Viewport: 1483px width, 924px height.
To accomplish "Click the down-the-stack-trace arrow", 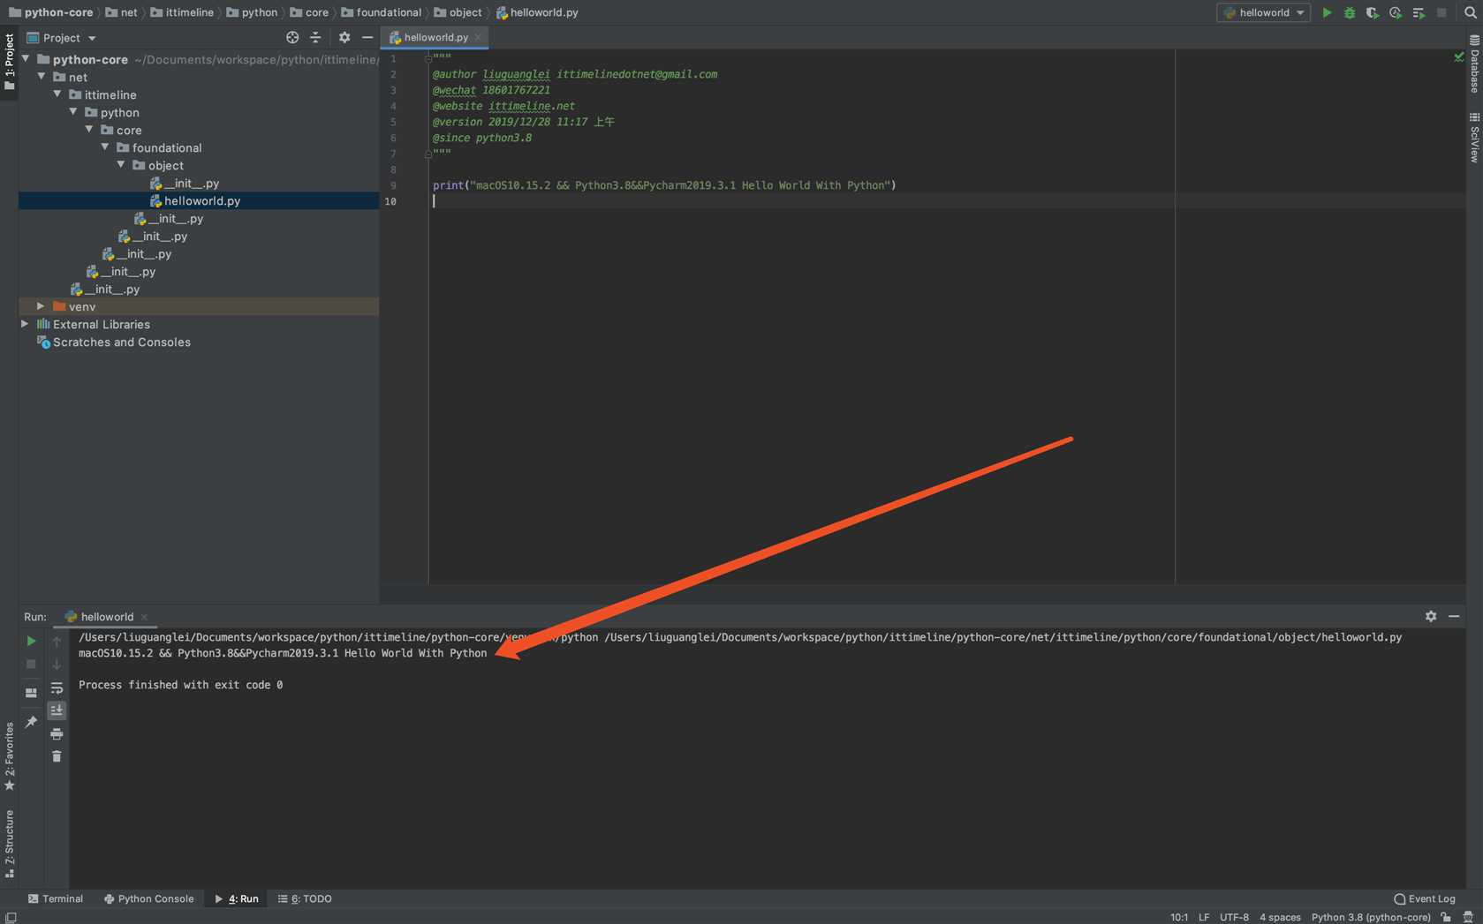I will 57,664.
